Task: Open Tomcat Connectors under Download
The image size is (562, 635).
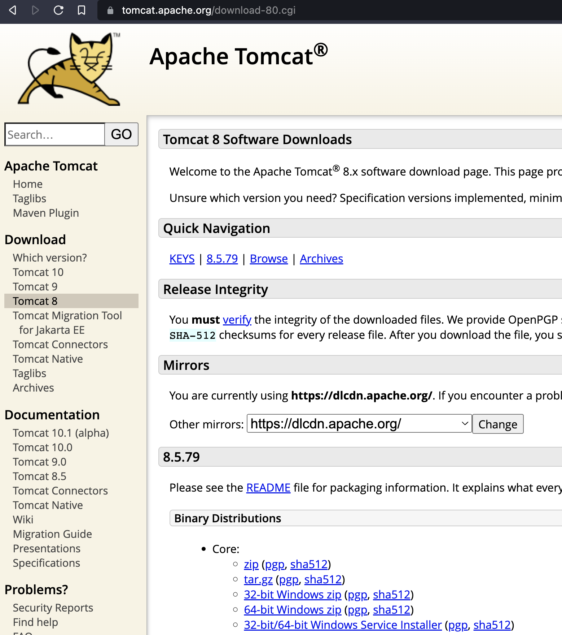Action: pyautogui.click(x=60, y=345)
